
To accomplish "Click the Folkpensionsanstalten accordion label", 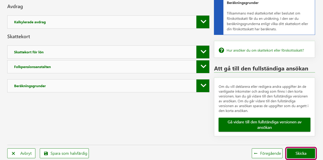I will pyautogui.click(x=32, y=67).
